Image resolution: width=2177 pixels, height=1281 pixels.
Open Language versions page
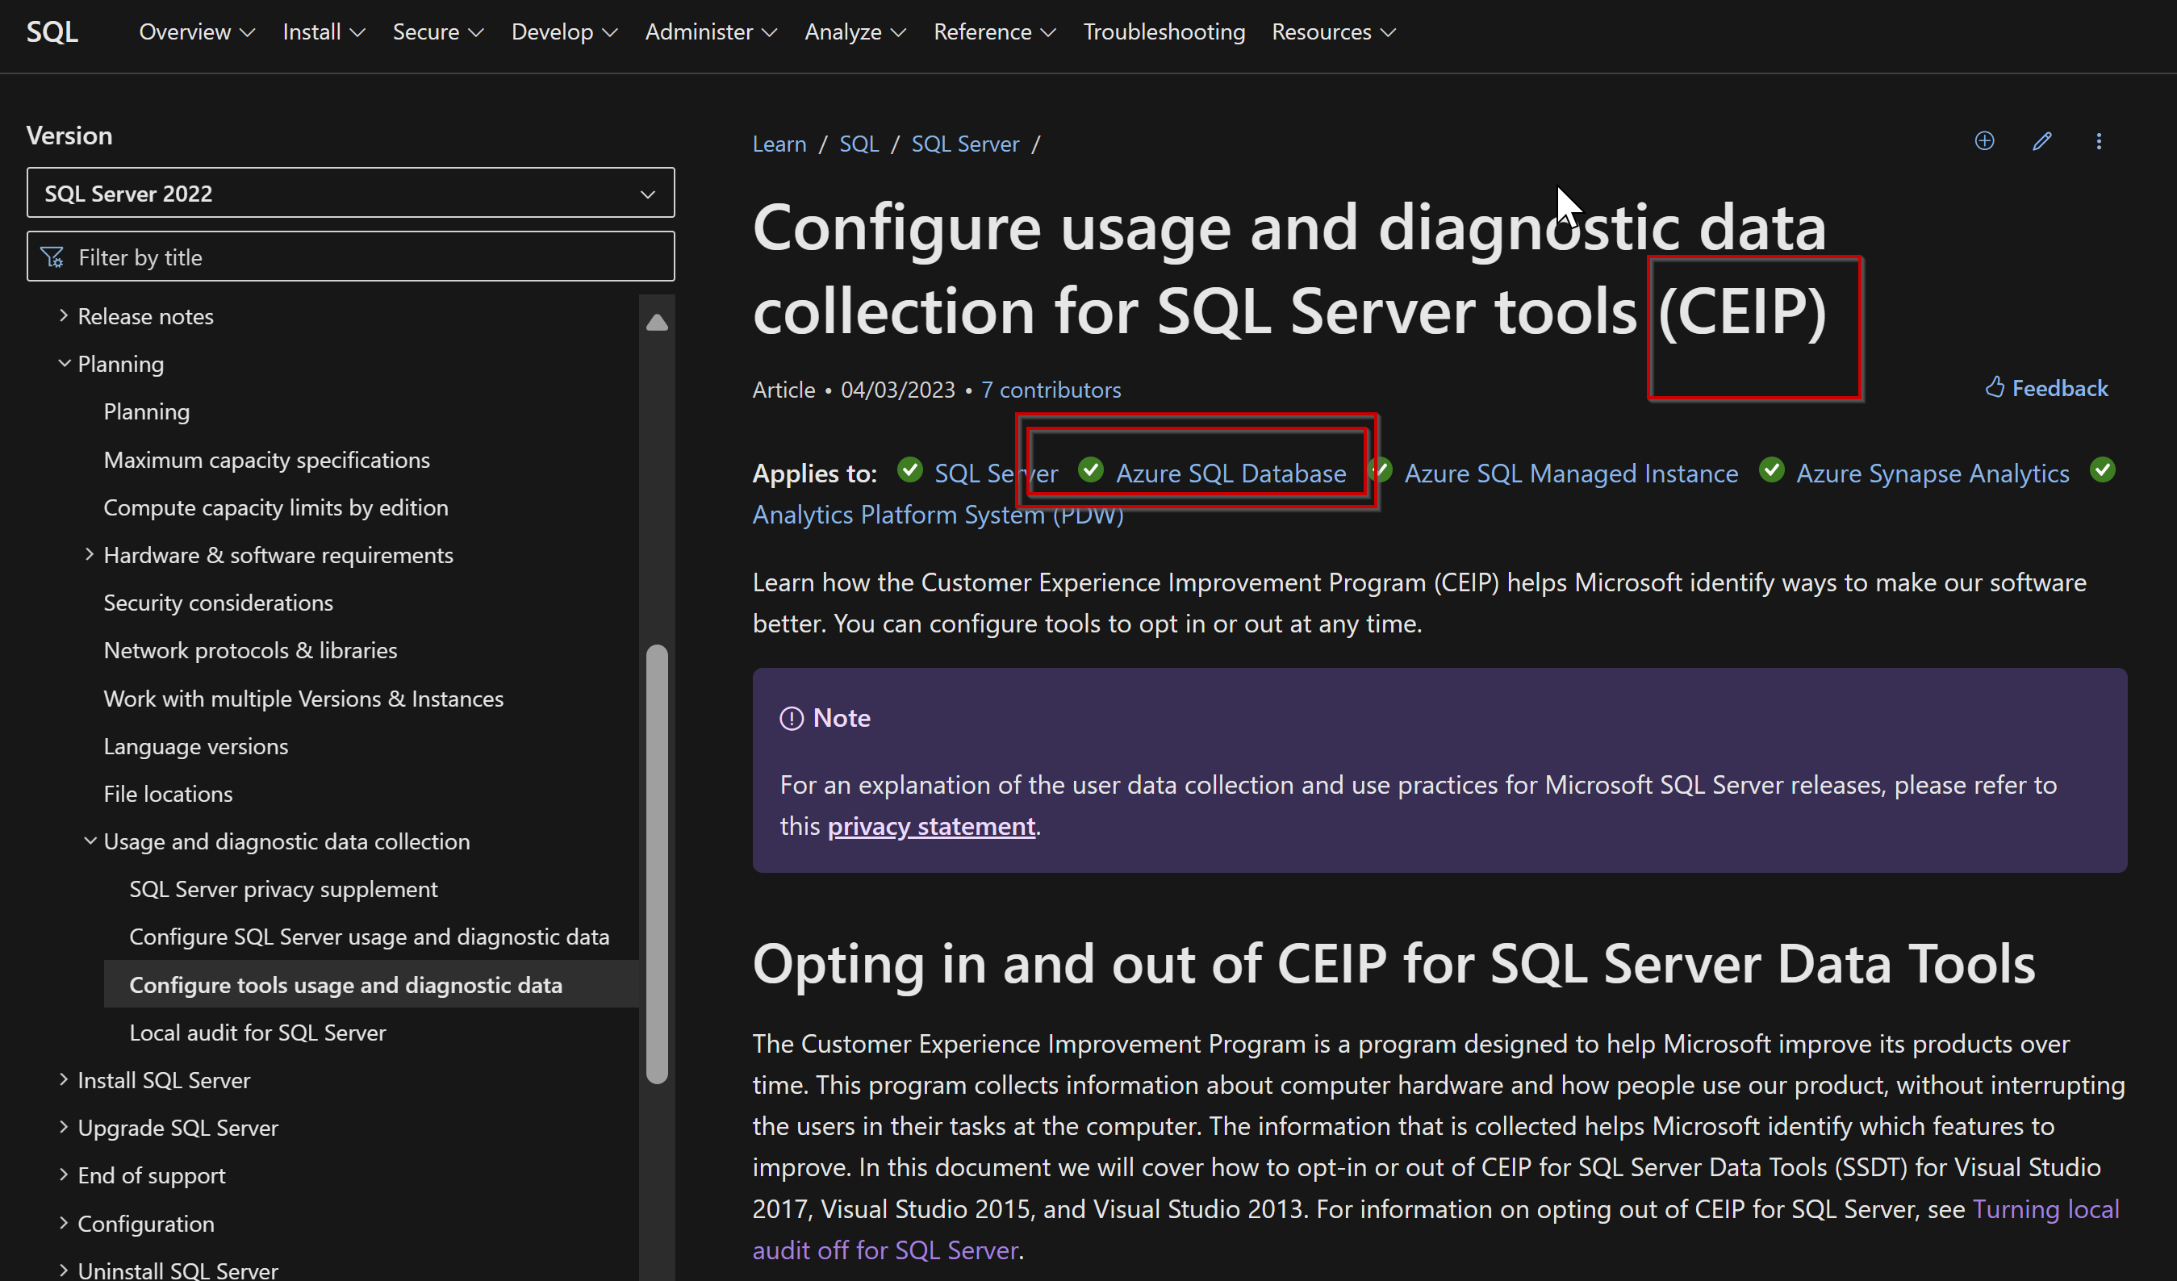pos(196,745)
